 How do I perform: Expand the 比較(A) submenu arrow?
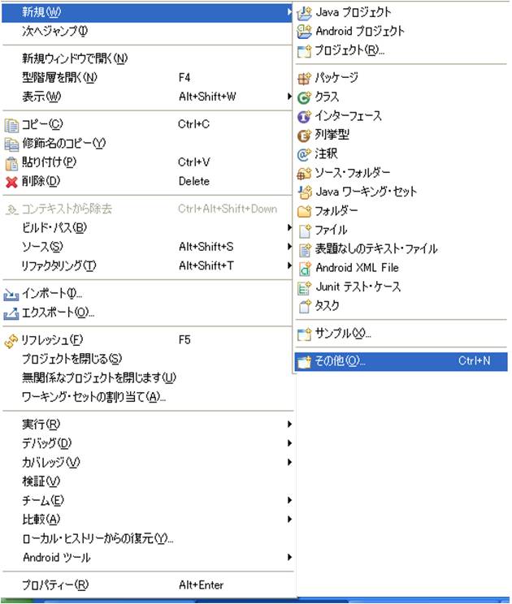click(x=289, y=520)
